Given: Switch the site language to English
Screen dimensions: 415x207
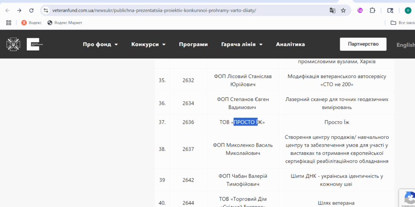Looking at the screenshot, I should coord(405,45).
